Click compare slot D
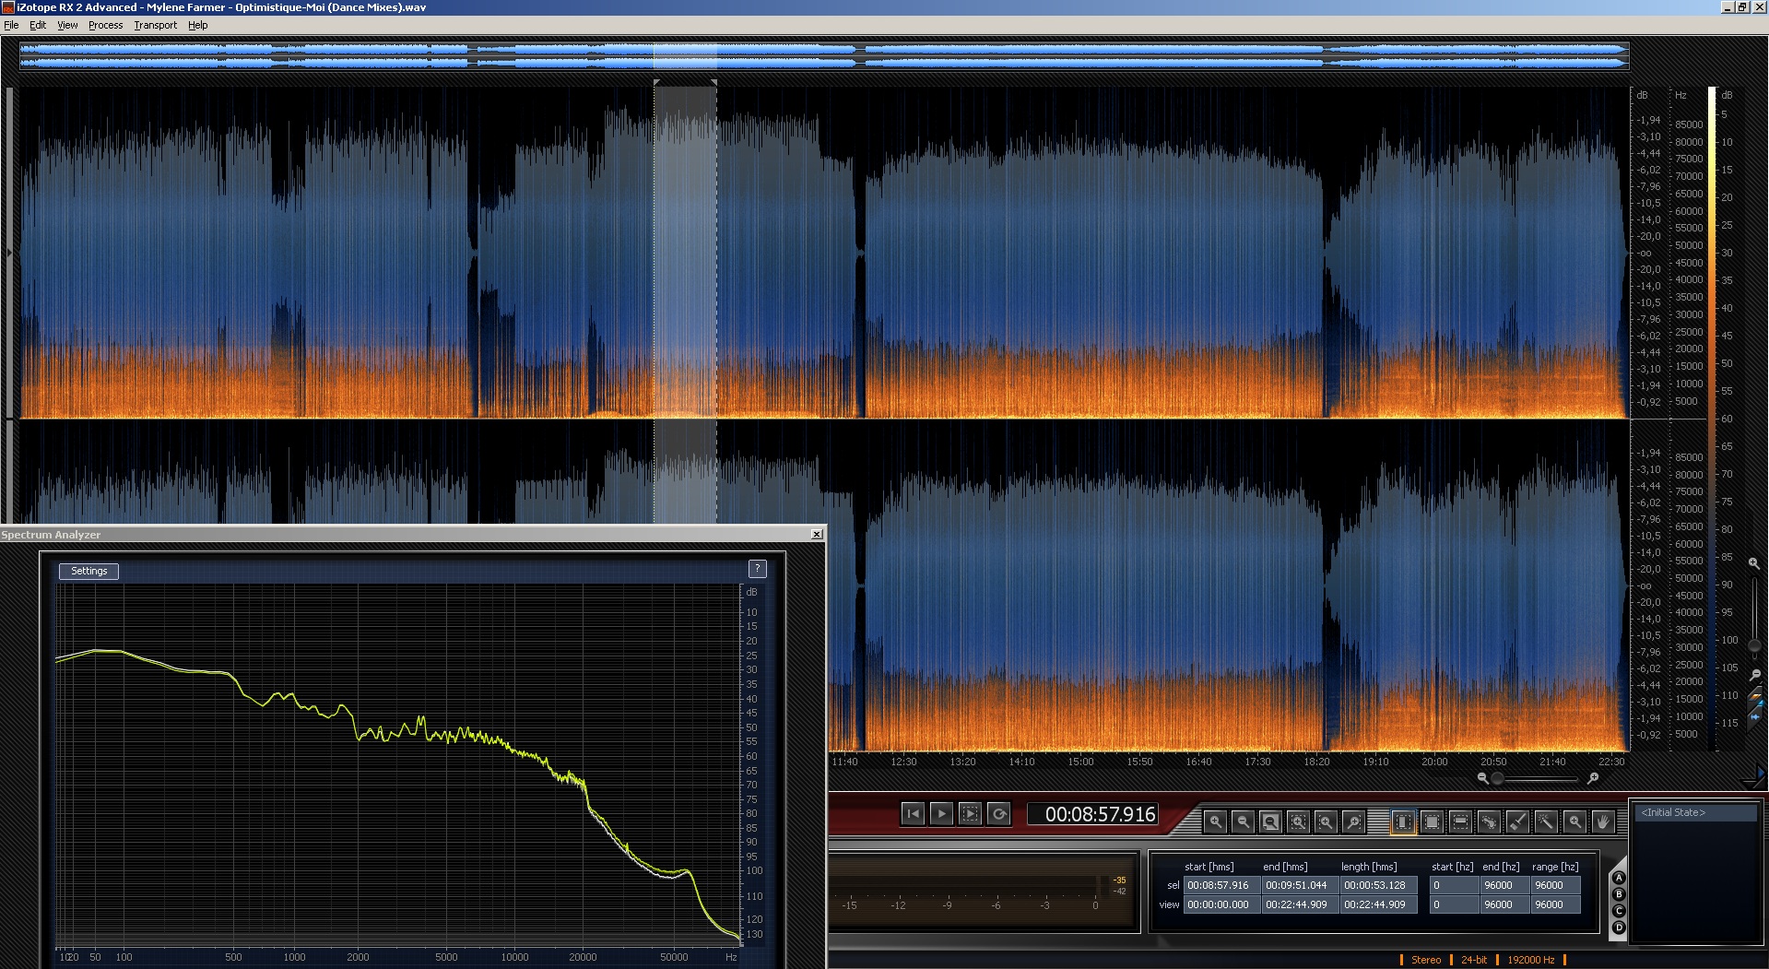 click(1619, 928)
